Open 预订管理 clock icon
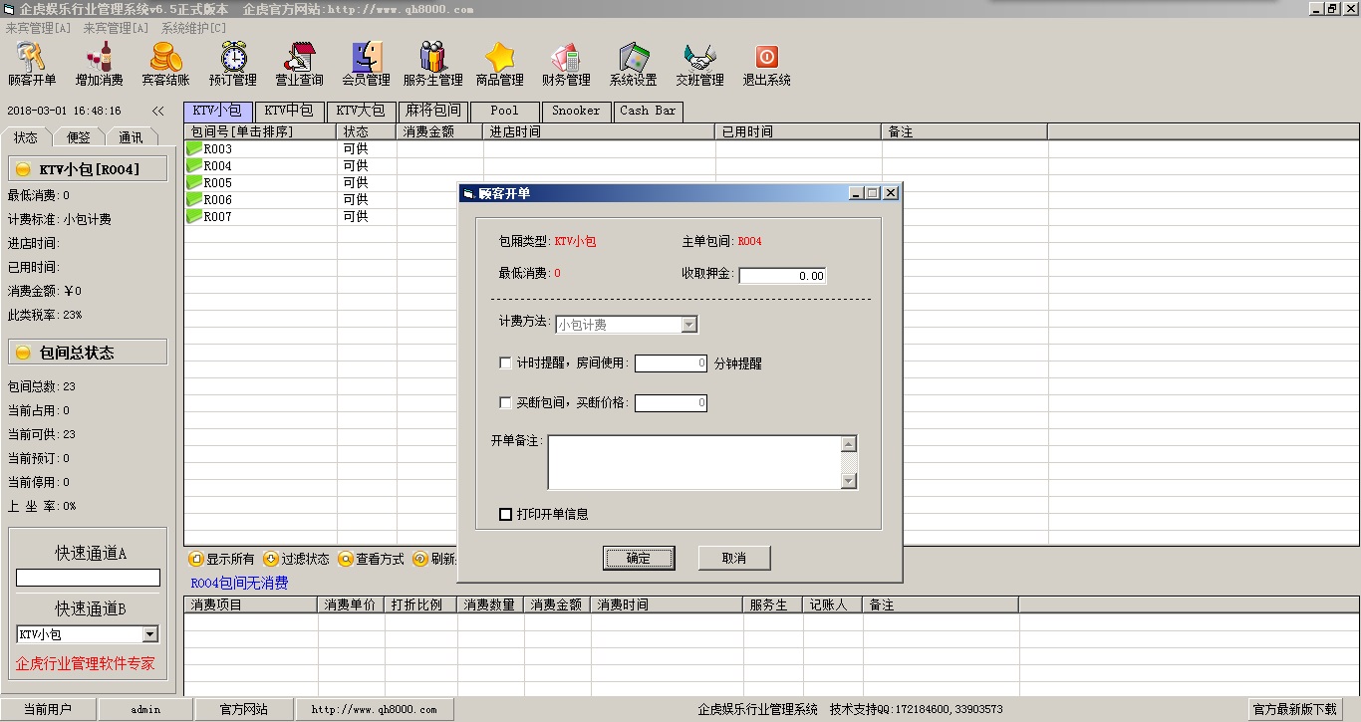1361x722 pixels. pyautogui.click(x=233, y=65)
